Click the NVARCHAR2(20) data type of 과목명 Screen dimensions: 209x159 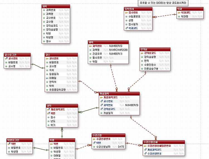click(x=118, y=50)
